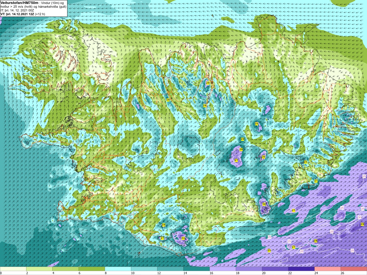Click the yellow gust label 30
This screenshot has height=275, width=367.
263,157
